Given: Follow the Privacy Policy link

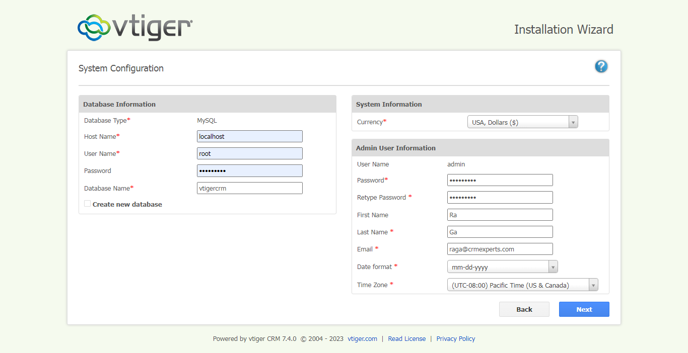Looking at the screenshot, I should pos(455,339).
